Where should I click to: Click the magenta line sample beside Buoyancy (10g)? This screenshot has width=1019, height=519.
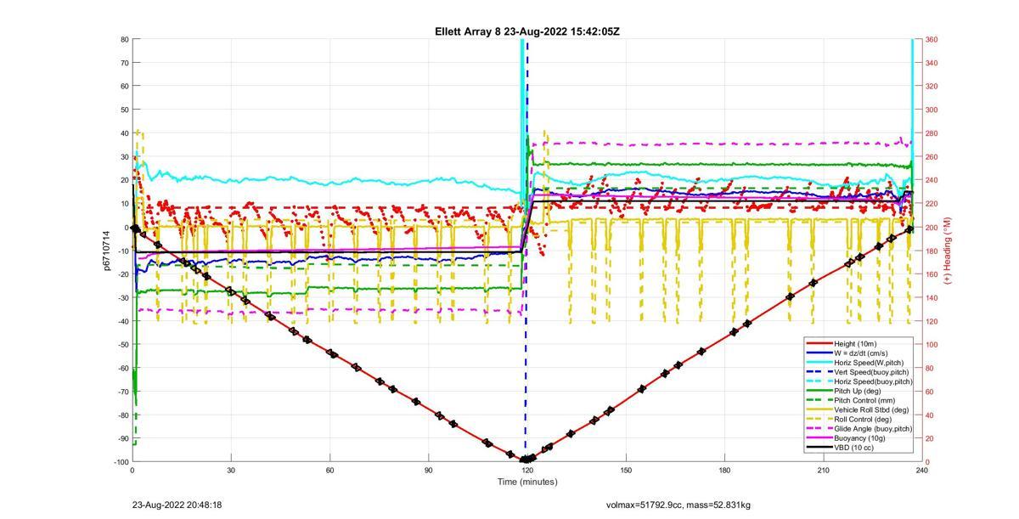(819, 438)
